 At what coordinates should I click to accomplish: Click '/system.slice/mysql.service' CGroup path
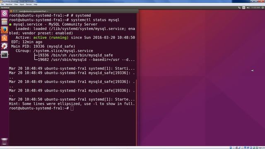[63, 51]
